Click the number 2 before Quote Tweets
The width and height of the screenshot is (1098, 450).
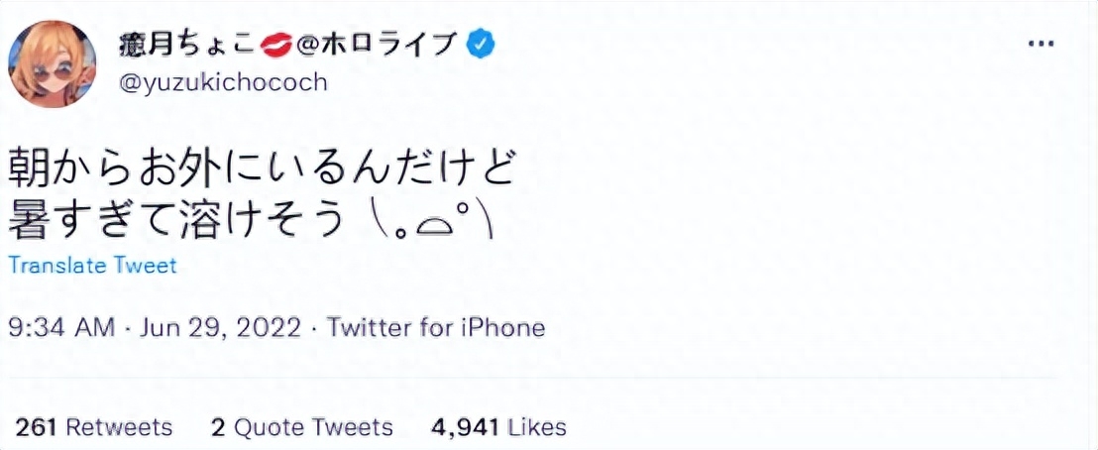click(x=218, y=427)
